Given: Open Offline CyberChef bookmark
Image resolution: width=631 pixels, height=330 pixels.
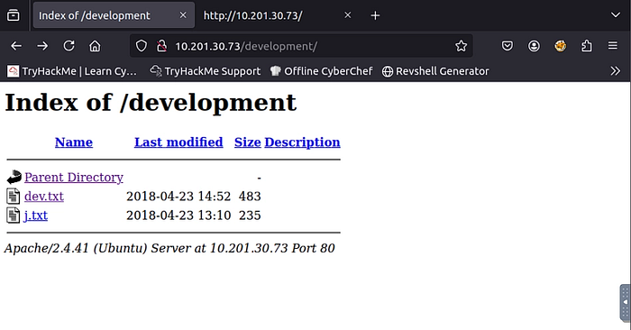Looking at the screenshot, I should pyautogui.click(x=321, y=71).
